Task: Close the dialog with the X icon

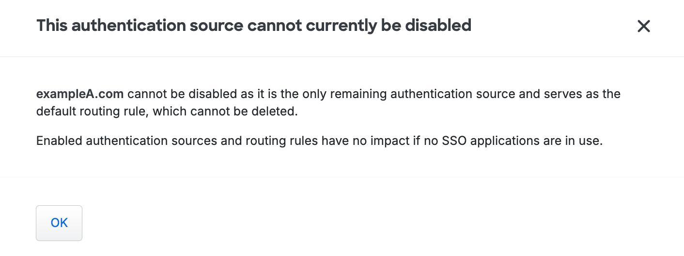Action: click(x=643, y=26)
